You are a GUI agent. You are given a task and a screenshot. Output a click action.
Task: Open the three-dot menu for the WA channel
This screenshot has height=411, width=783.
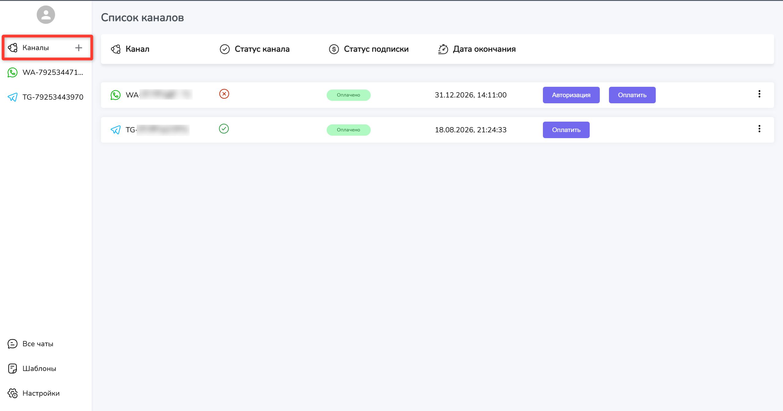pos(759,94)
